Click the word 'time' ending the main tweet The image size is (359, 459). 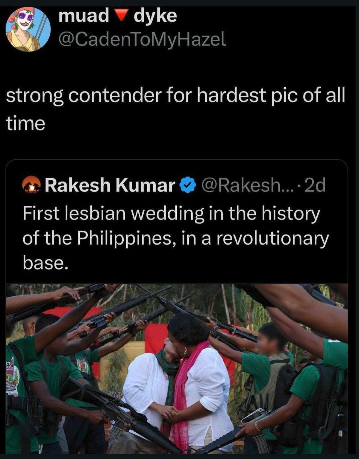tap(25, 123)
